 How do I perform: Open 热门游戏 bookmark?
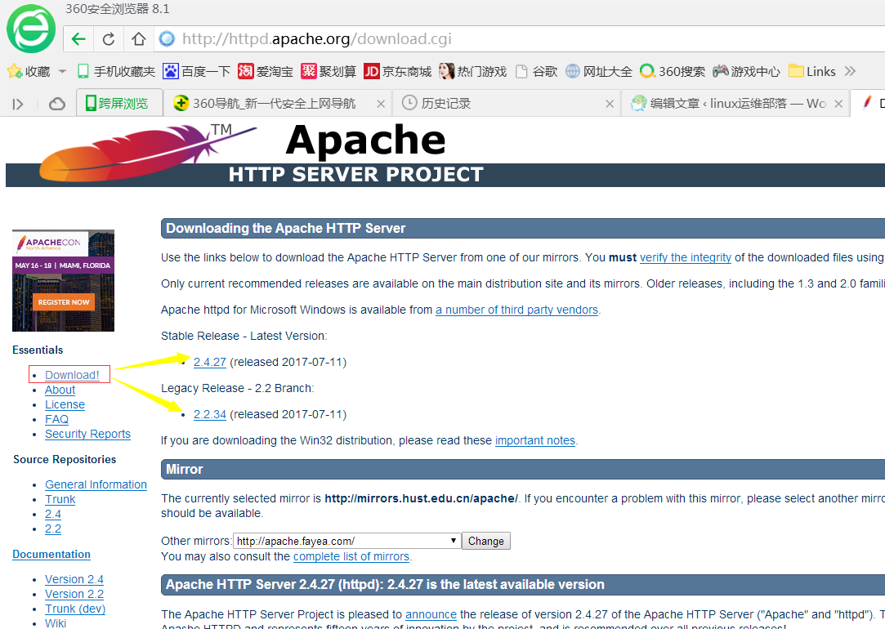coord(473,72)
